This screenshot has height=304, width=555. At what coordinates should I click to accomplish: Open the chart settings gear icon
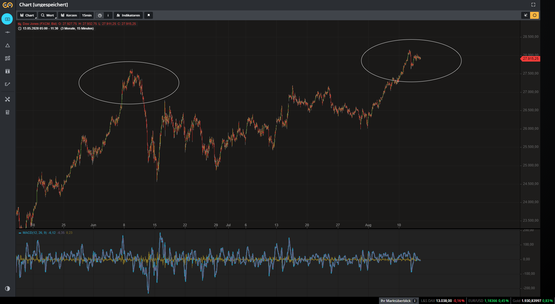534,15
